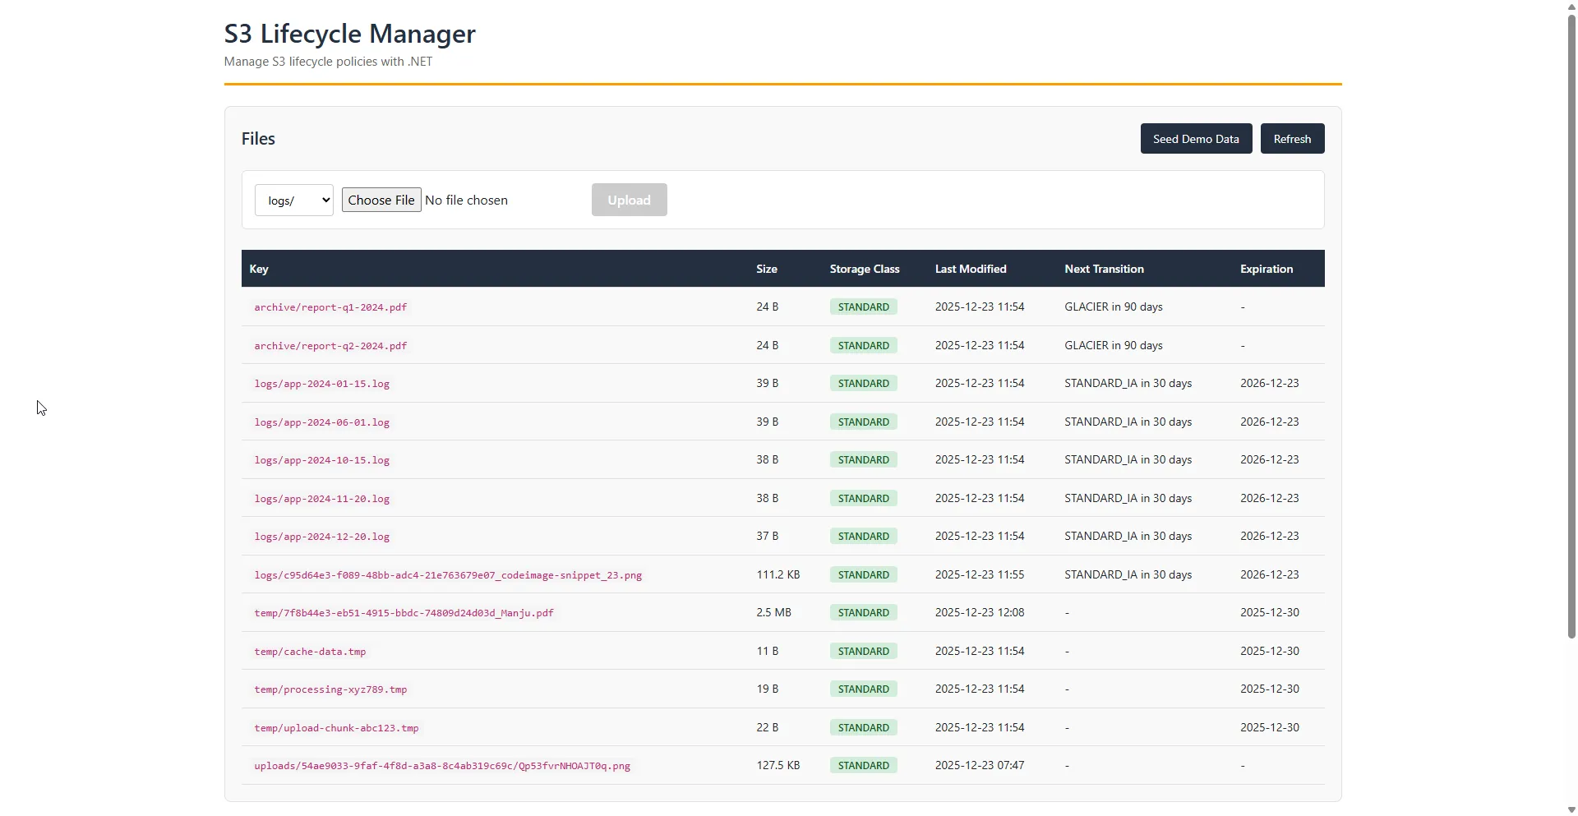The width and height of the screenshot is (1578, 816).
Task: Open the logs/ folder prefix dropdown
Action: coord(293,200)
